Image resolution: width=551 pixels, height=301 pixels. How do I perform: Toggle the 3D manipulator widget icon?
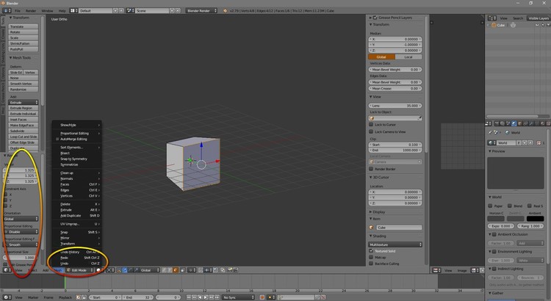(119, 270)
